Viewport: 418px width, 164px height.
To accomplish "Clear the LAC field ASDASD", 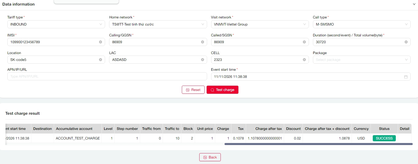I will pos(202,60).
